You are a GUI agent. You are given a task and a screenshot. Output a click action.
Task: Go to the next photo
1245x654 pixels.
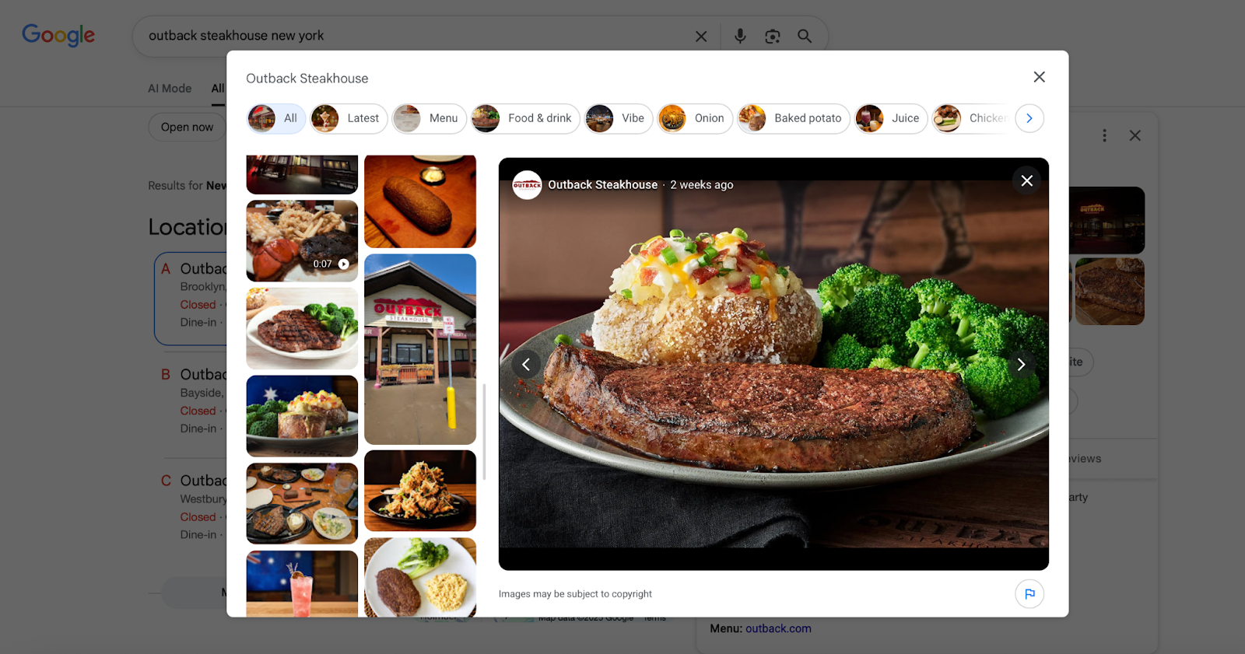[x=1021, y=364]
